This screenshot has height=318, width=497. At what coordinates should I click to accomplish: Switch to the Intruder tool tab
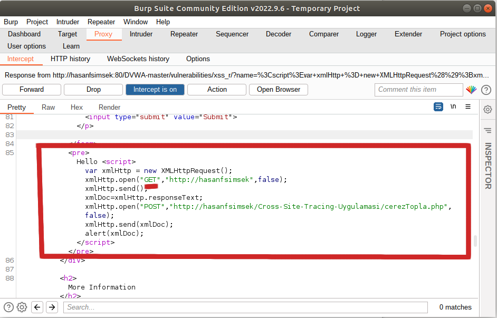141,34
